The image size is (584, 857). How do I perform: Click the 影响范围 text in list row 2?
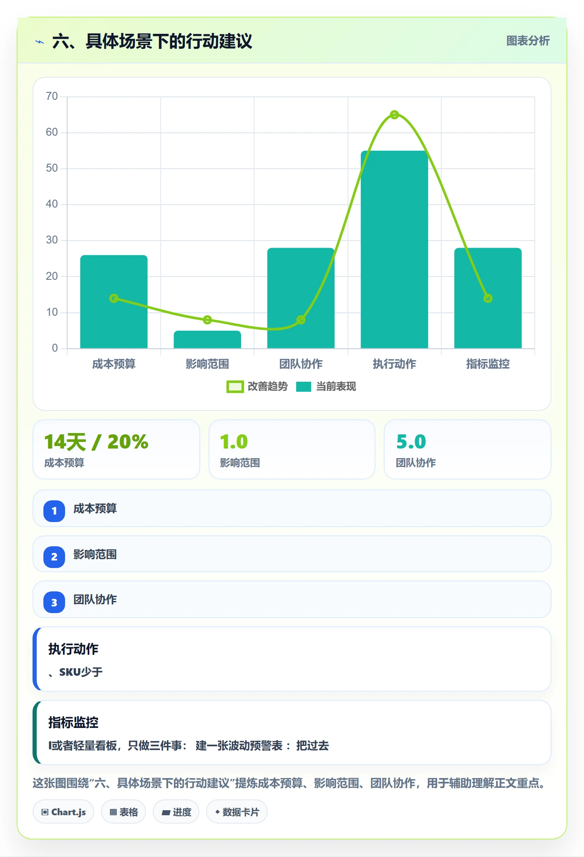click(x=95, y=555)
